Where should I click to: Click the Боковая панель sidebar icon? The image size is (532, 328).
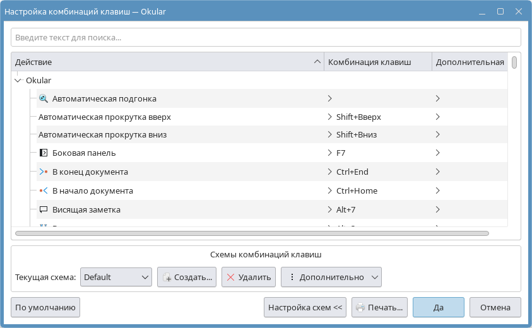point(44,153)
